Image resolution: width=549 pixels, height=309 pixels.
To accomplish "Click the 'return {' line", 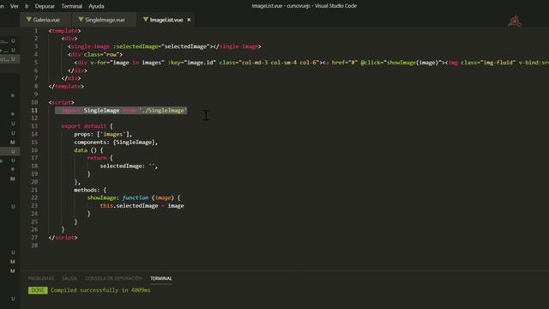I will [100, 158].
